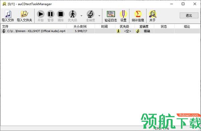The image size is (201, 131).
Task: Click the app icon in title bar
Action: [4, 4]
